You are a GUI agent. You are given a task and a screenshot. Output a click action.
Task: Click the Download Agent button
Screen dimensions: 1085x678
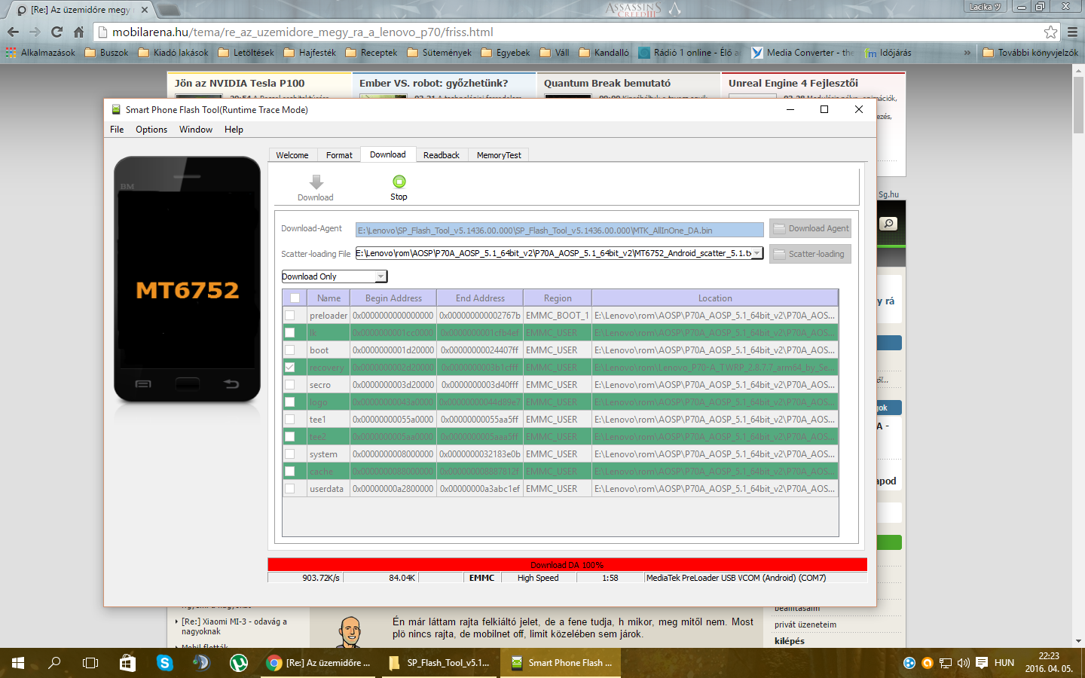pos(810,228)
